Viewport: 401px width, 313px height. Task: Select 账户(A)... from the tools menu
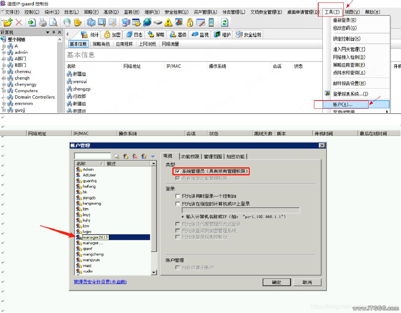pyautogui.click(x=356, y=105)
